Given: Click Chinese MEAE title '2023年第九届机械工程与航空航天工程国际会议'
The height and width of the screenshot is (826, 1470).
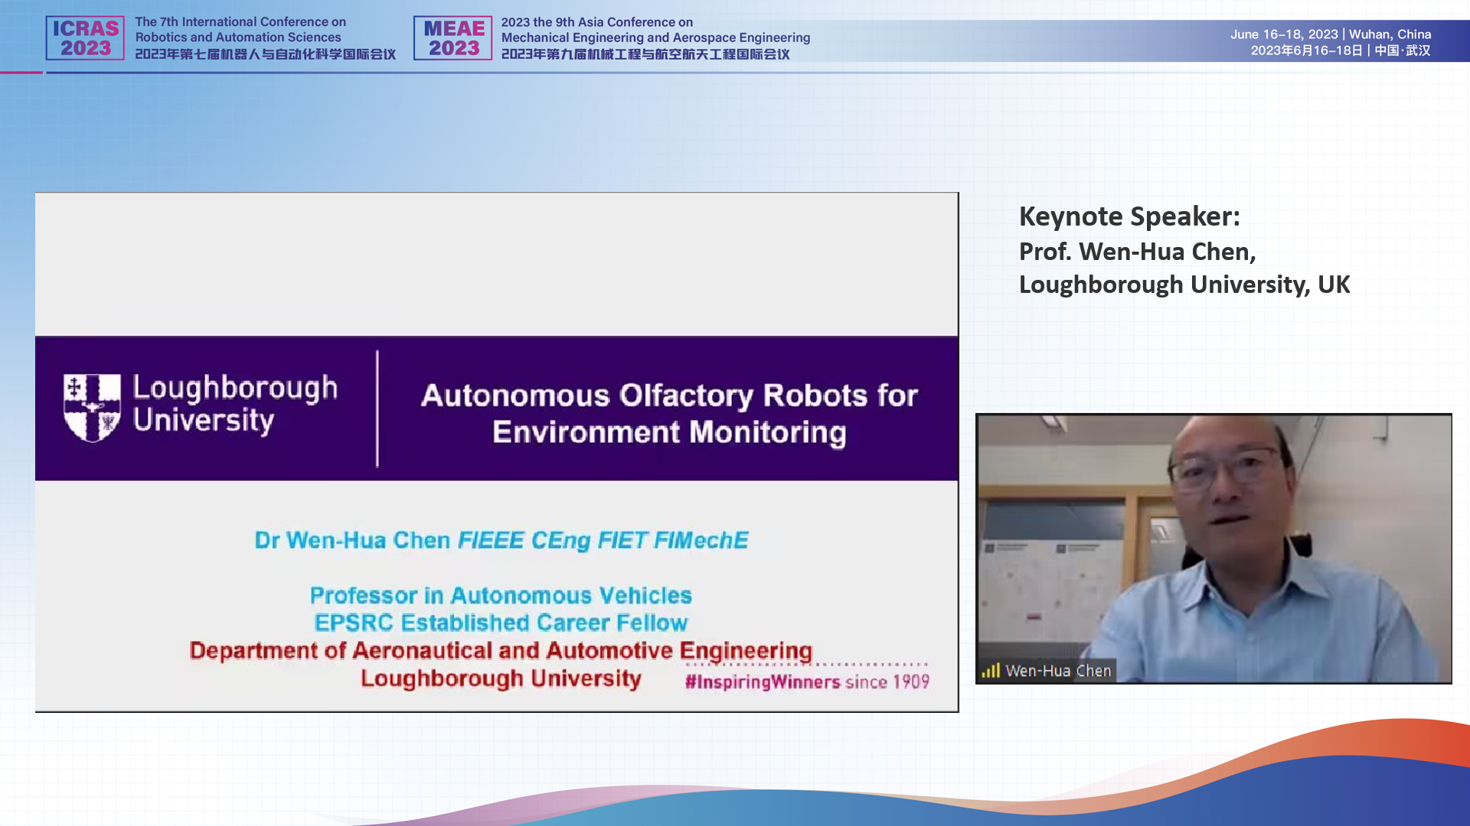Looking at the screenshot, I should tap(645, 54).
